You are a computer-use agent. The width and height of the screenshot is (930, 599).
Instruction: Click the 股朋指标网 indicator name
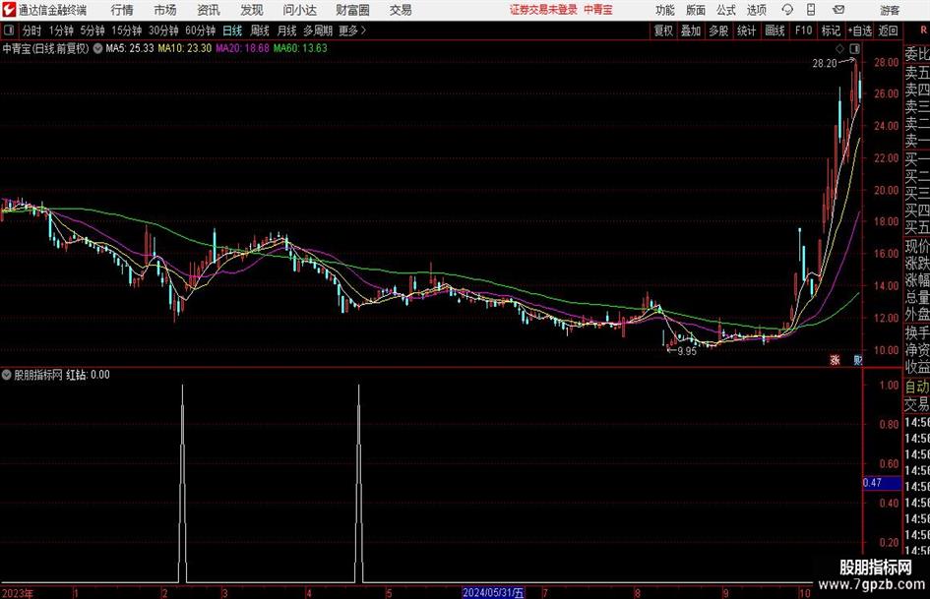click(x=38, y=375)
